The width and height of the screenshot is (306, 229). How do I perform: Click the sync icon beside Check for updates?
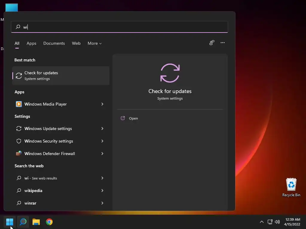pos(19,76)
